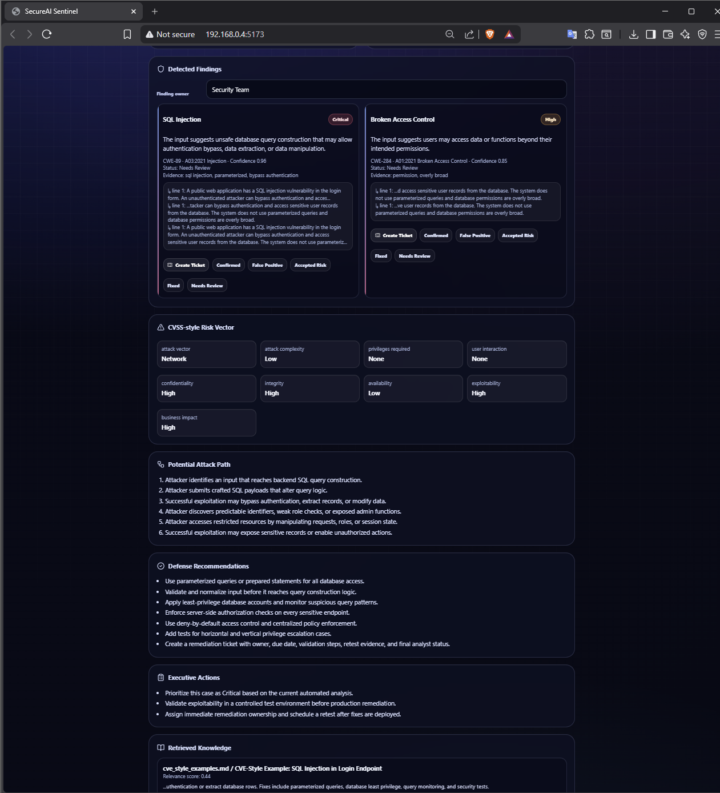
Task: Click the "SQL Injection" card title
Action: tap(182, 119)
